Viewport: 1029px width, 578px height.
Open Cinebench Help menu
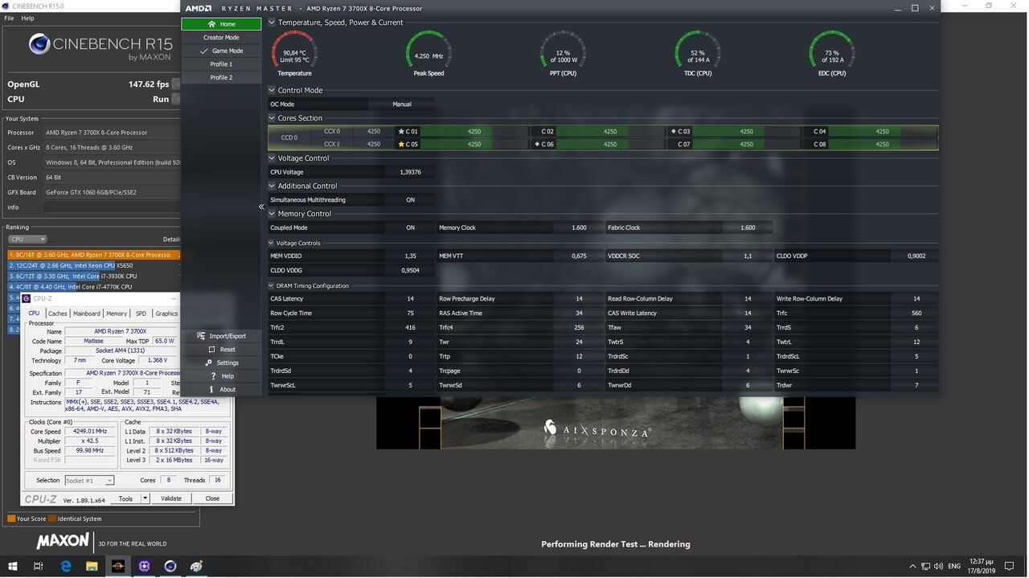[27, 18]
